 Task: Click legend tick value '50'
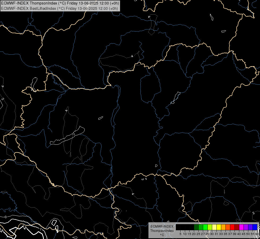(x=248, y=234)
